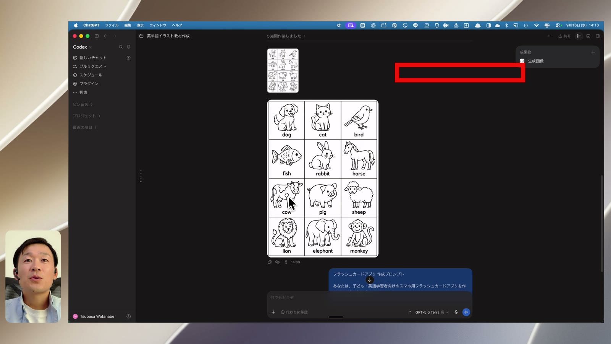Toggle 代わりに承認 option

(294, 312)
